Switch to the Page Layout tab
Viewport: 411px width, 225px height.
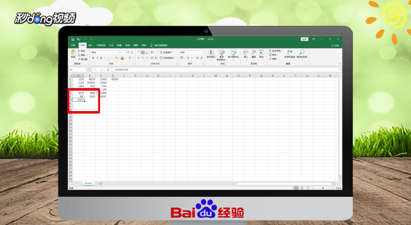coord(101,46)
